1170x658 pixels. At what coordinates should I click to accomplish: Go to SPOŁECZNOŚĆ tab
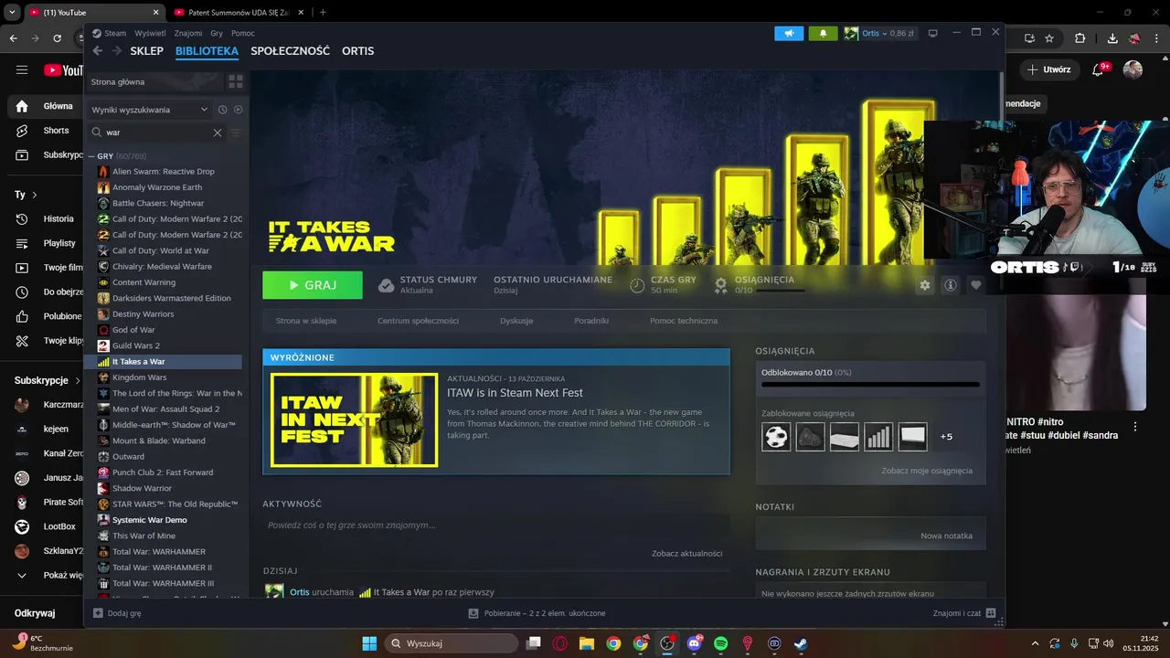coord(290,51)
